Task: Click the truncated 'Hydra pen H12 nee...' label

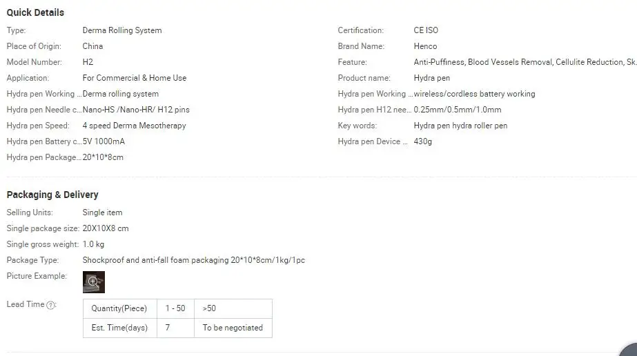Action: coord(375,110)
